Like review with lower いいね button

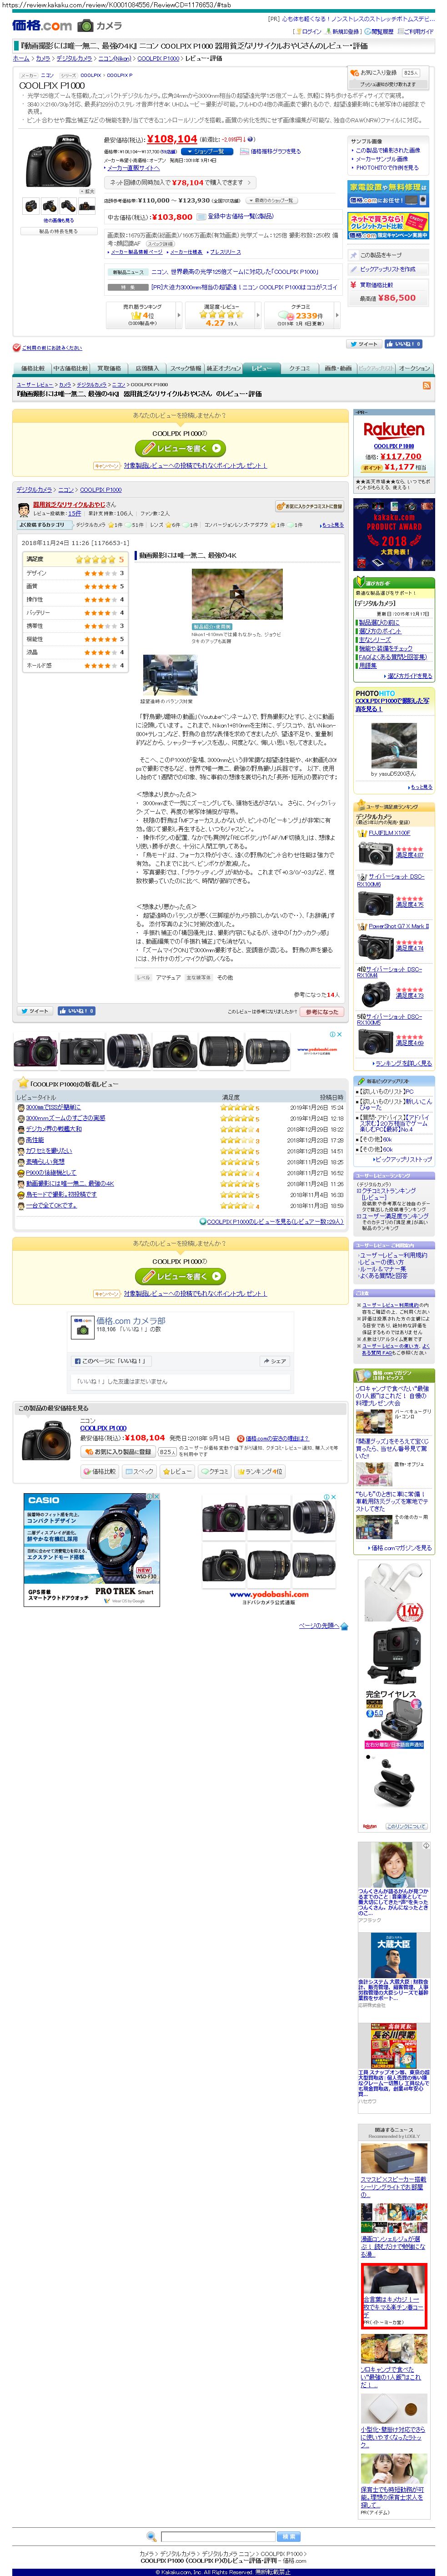click(x=77, y=1011)
